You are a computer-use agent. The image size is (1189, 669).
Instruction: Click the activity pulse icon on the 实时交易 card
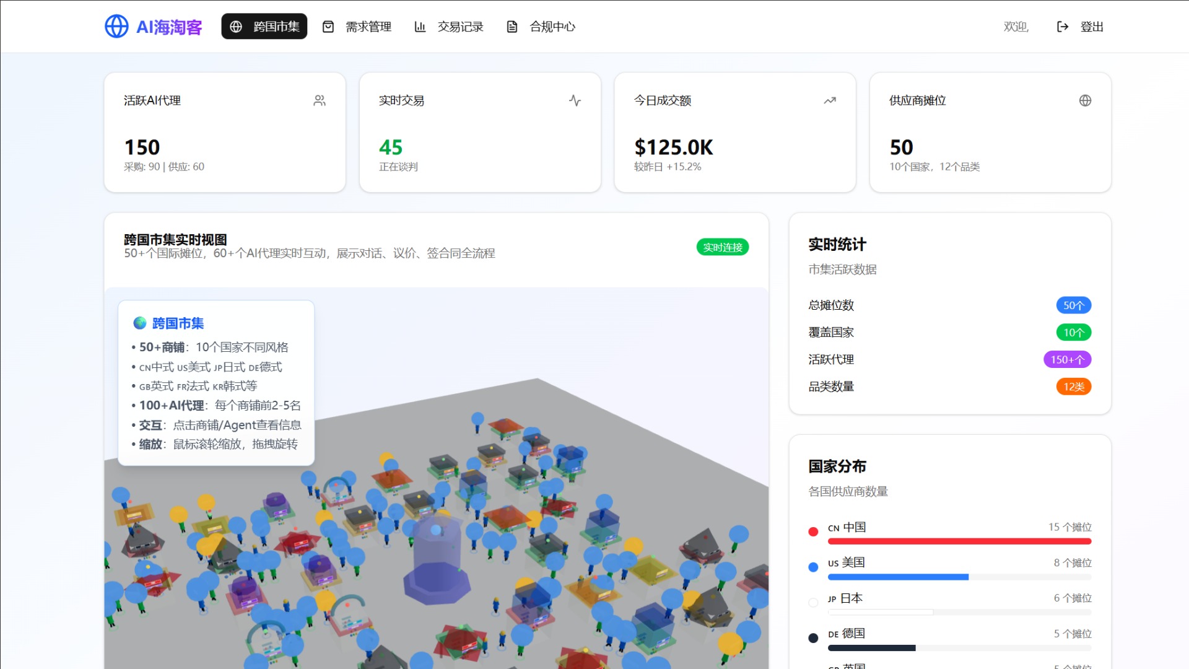pyautogui.click(x=575, y=100)
